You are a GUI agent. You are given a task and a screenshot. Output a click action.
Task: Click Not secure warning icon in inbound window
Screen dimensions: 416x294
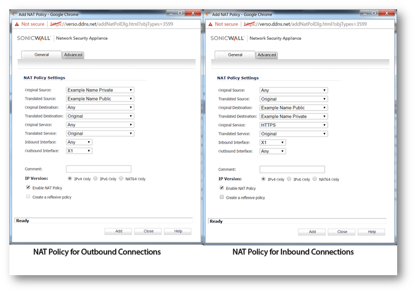pos(210,24)
